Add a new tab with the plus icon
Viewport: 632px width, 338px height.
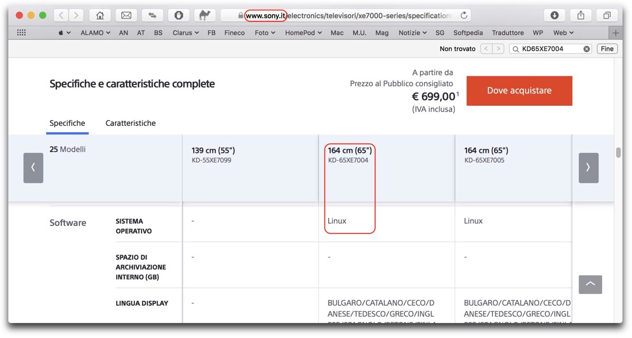(x=615, y=33)
